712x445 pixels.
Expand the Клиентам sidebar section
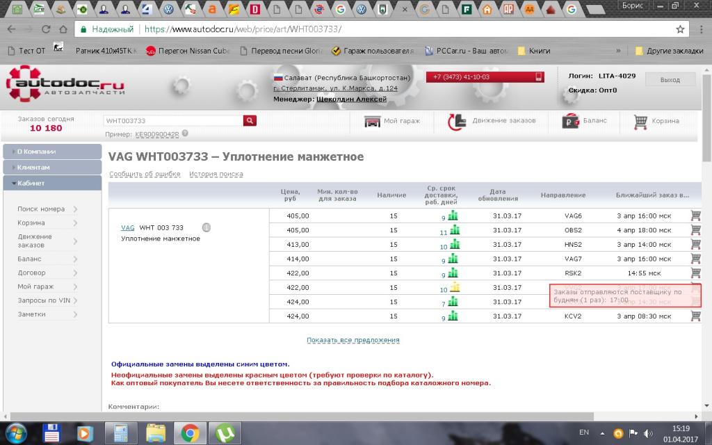[52, 168]
